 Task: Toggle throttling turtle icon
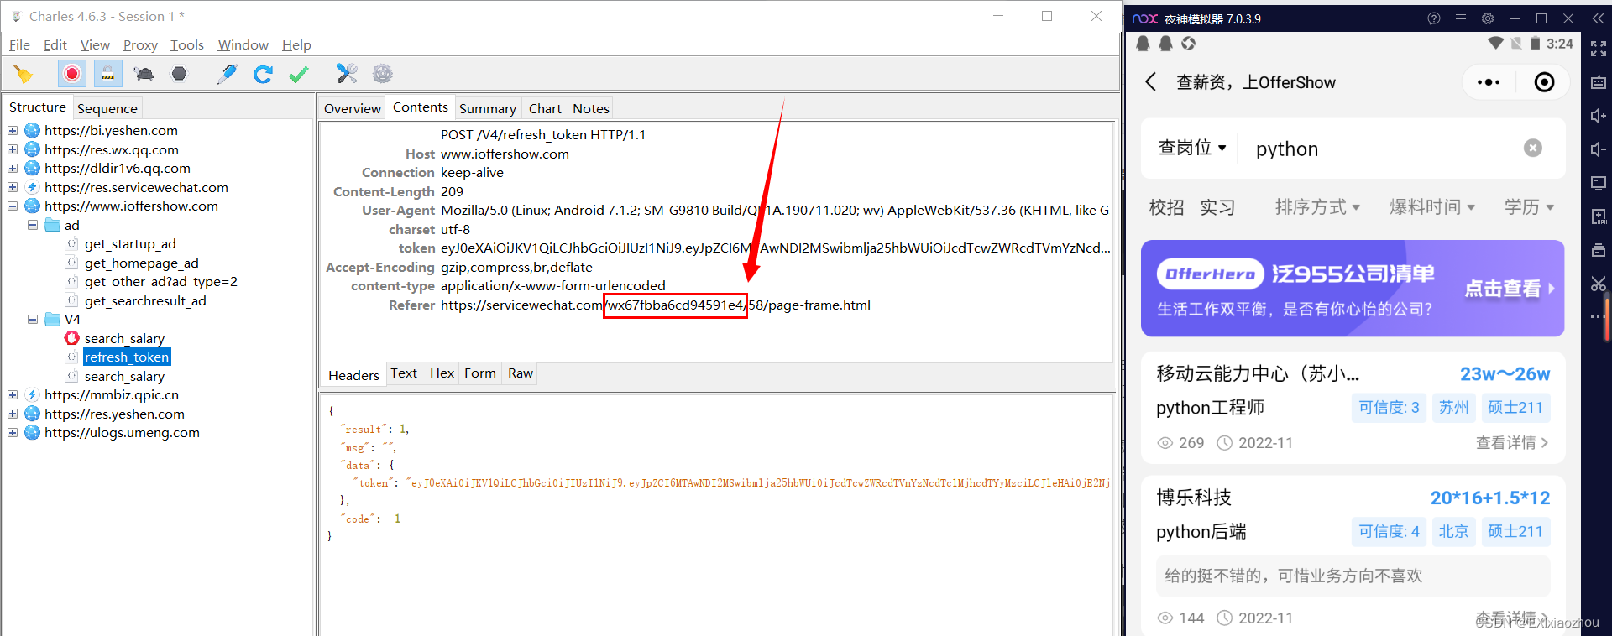[144, 74]
